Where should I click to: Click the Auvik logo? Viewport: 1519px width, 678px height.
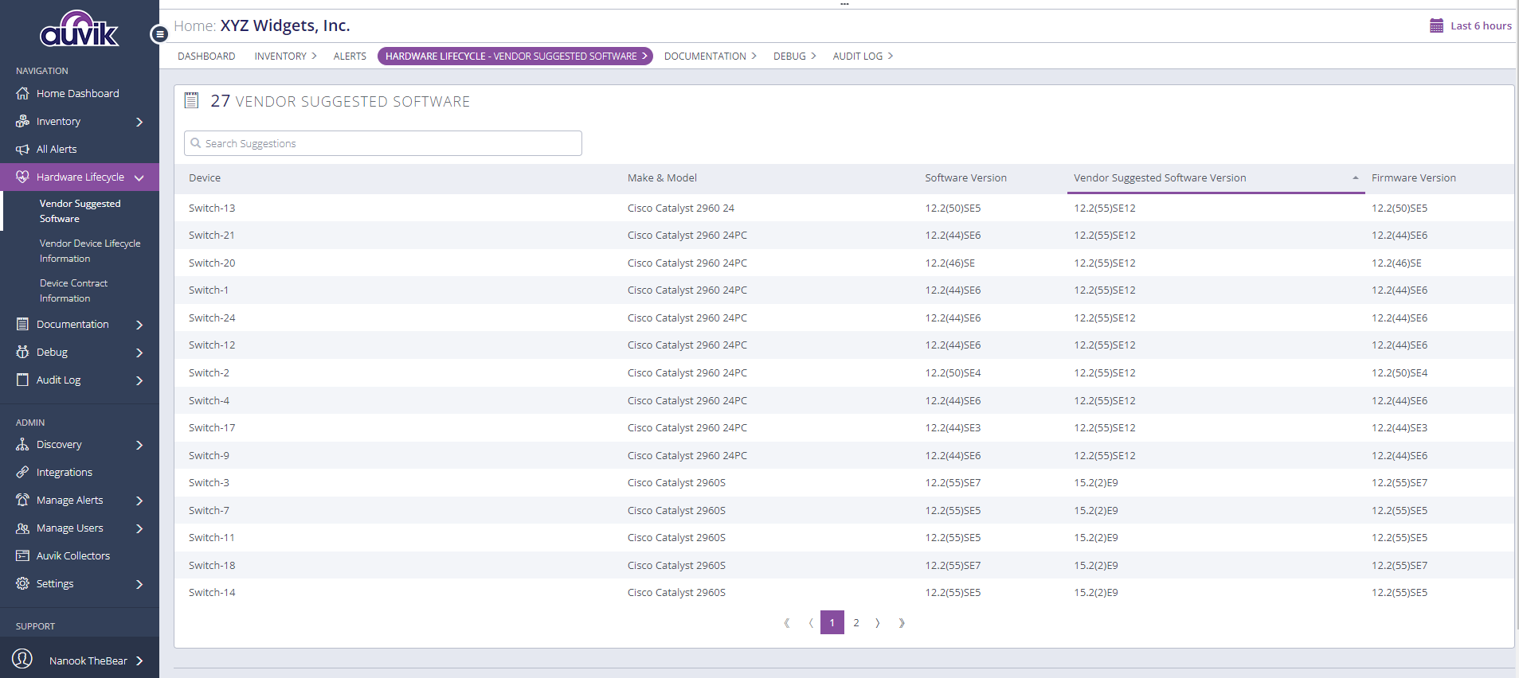(79, 29)
